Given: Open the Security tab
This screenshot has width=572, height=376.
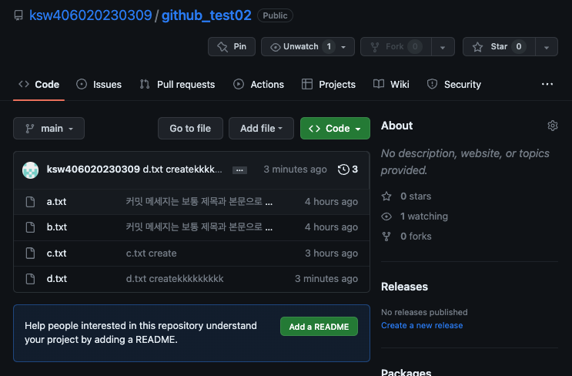Looking at the screenshot, I should tap(454, 84).
